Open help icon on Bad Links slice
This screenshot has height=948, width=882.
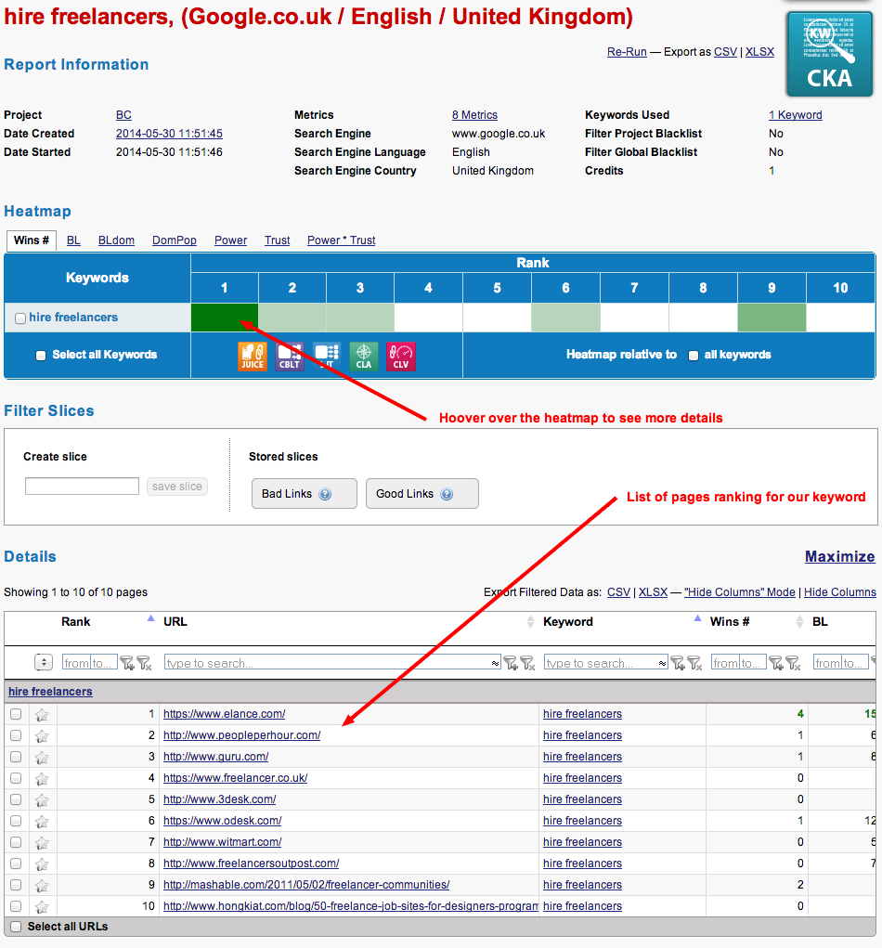click(325, 494)
